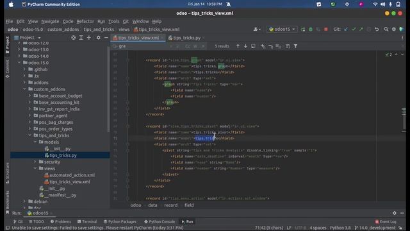Open IDE settings gear in top toolbar
Screen dimensions: 410x231
[394, 30]
